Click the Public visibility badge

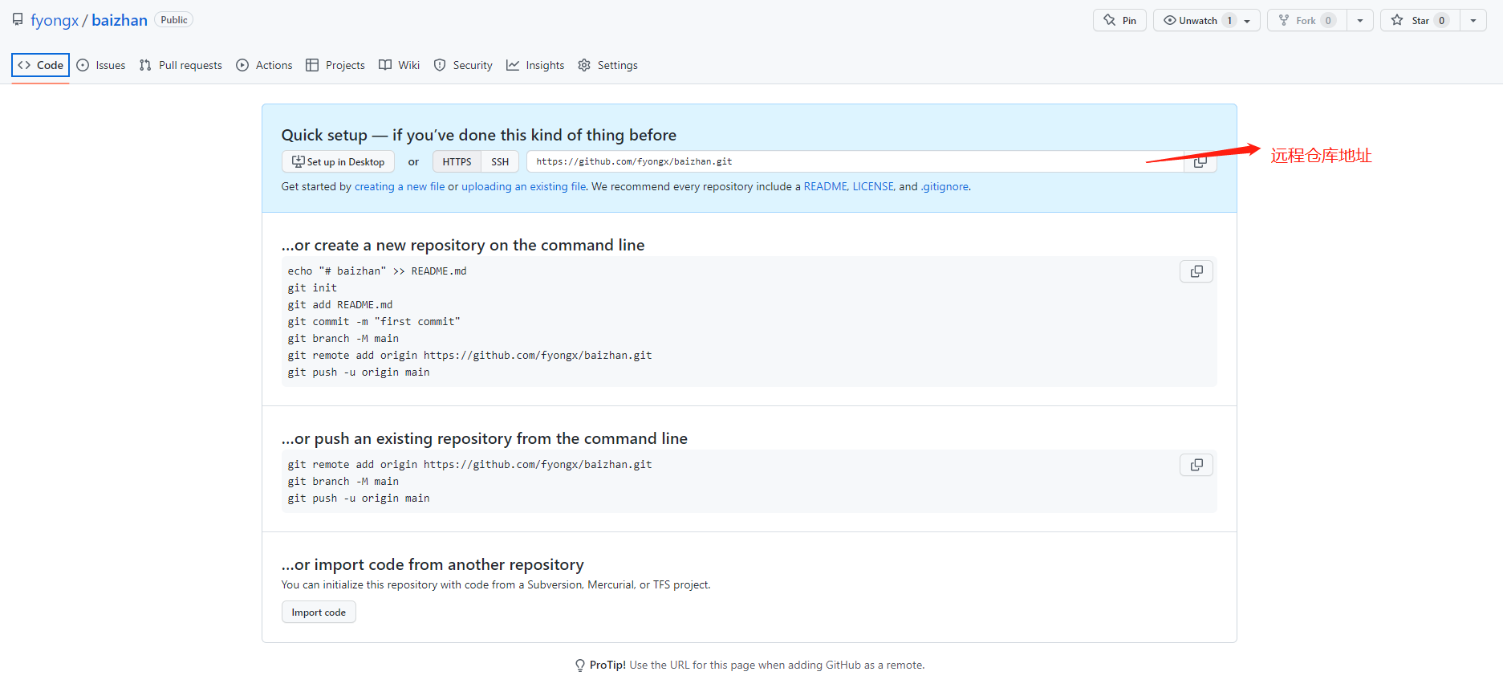[174, 20]
